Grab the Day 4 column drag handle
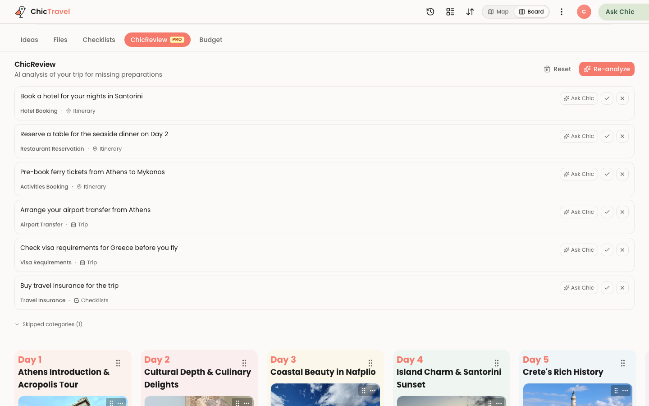Image resolution: width=649 pixels, height=406 pixels. tap(497, 363)
